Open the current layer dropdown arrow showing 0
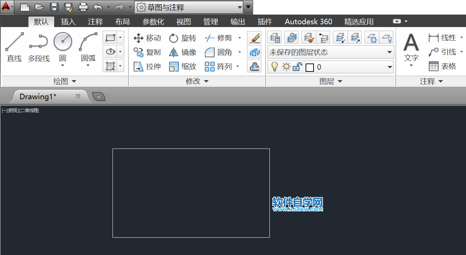 coord(390,67)
